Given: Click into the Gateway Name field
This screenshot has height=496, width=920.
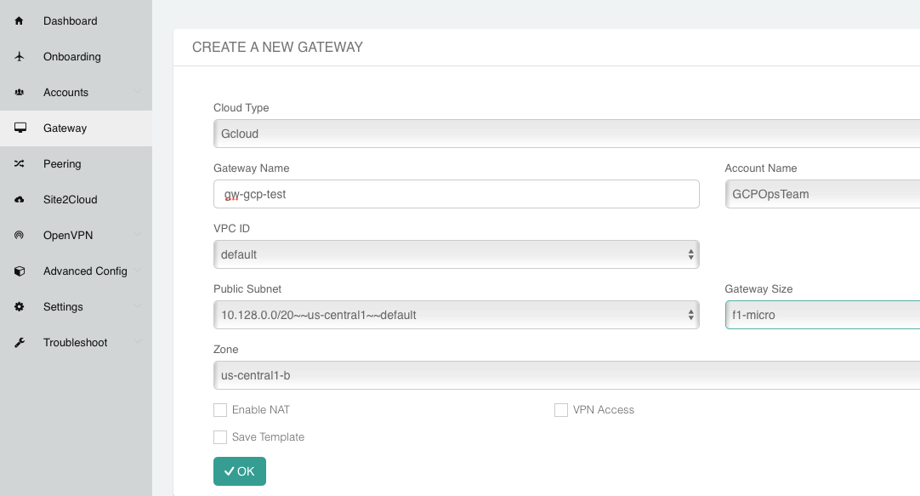Looking at the screenshot, I should click(x=456, y=194).
